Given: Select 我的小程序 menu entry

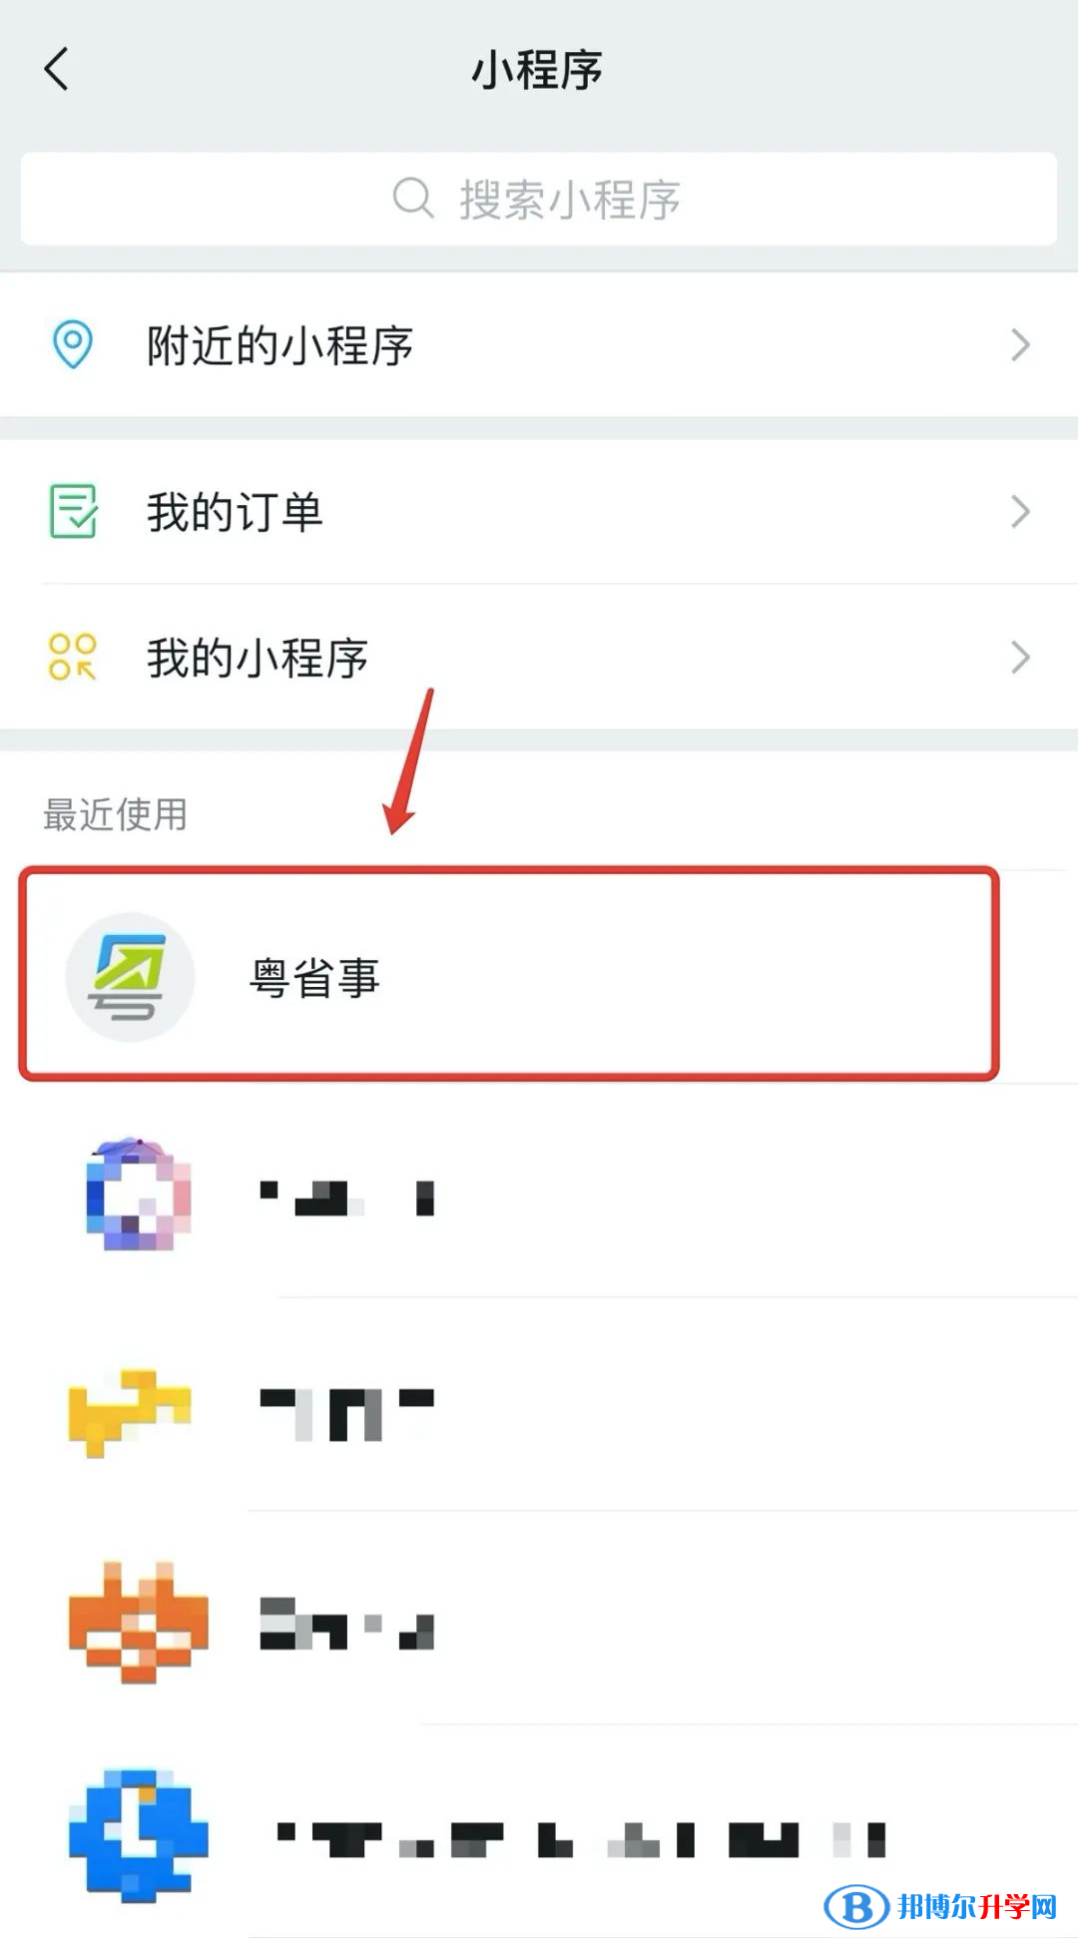Looking at the screenshot, I should click(539, 658).
